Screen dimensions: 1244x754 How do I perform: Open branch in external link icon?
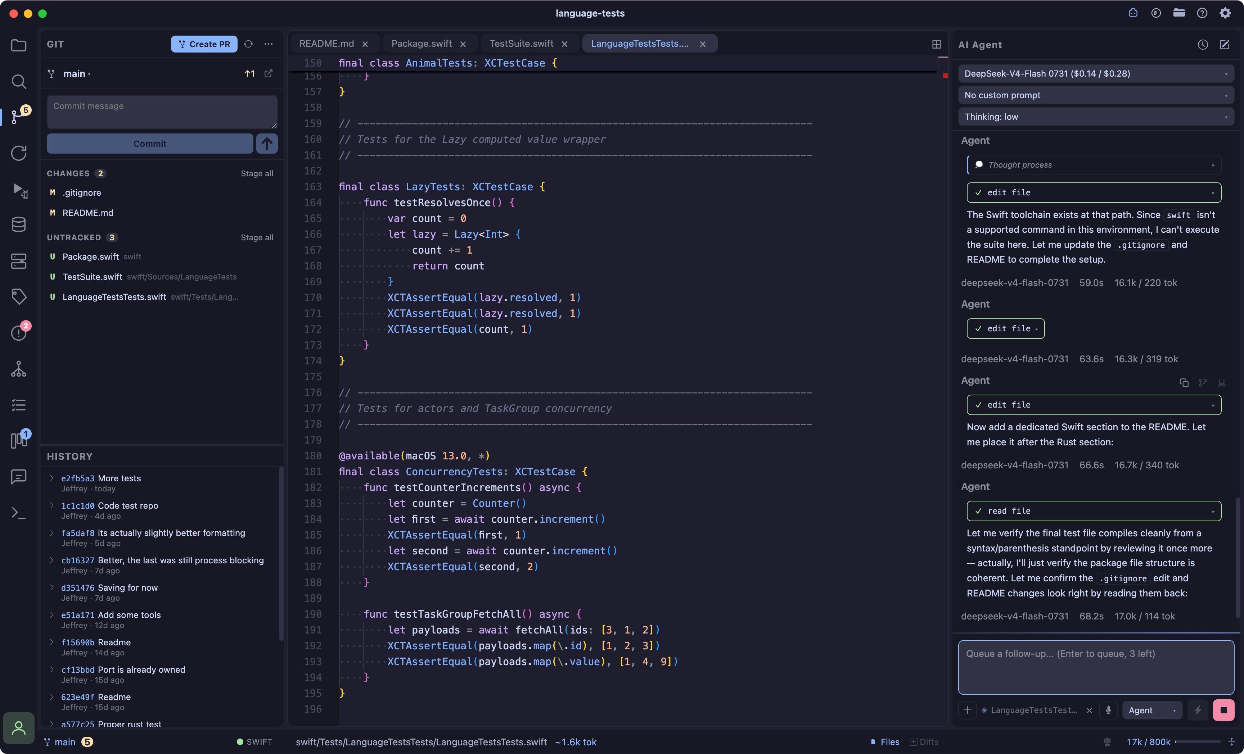click(269, 74)
